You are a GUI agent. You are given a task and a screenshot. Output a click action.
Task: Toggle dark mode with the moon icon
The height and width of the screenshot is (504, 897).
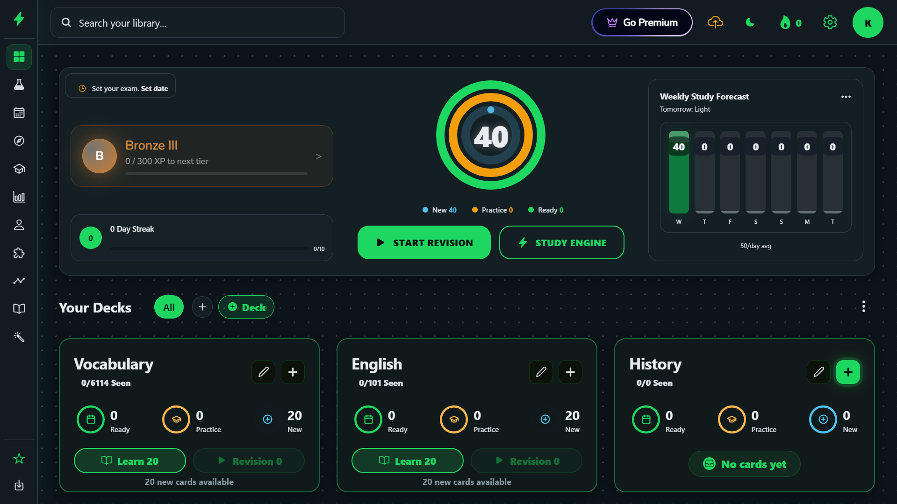tap(750, 22)
